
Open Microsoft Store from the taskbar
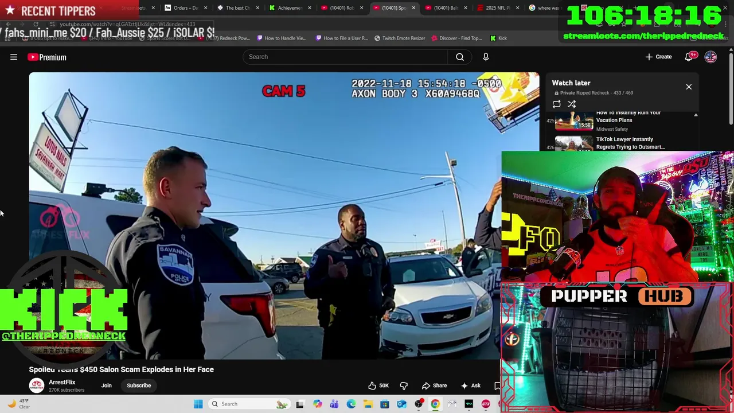pyautogui.click(x=385, y=404)
